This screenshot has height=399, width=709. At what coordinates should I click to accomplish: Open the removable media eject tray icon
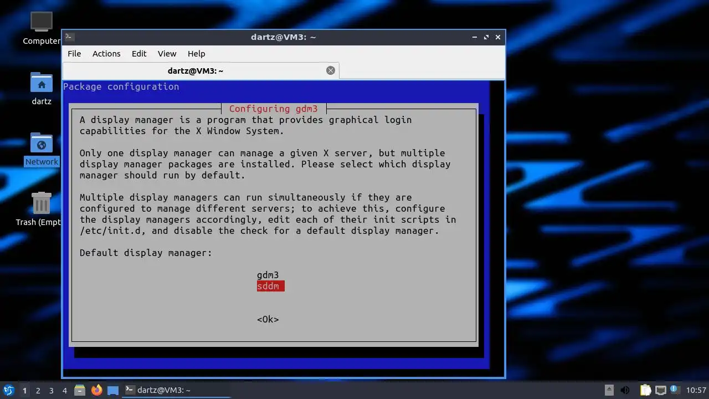(x=609, y=390)
